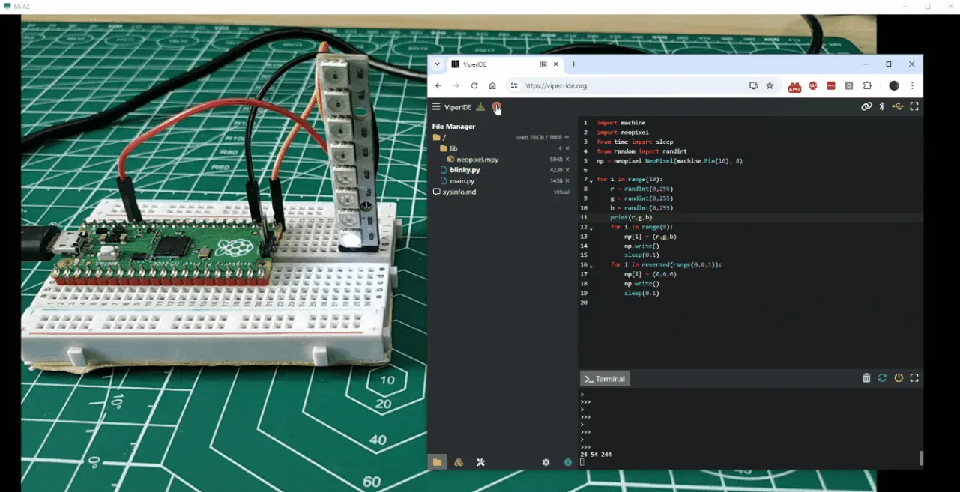Toggle fullscreen for the terminal panel
The width and height of the screenshot is (960, 492).
click(914, 378)
